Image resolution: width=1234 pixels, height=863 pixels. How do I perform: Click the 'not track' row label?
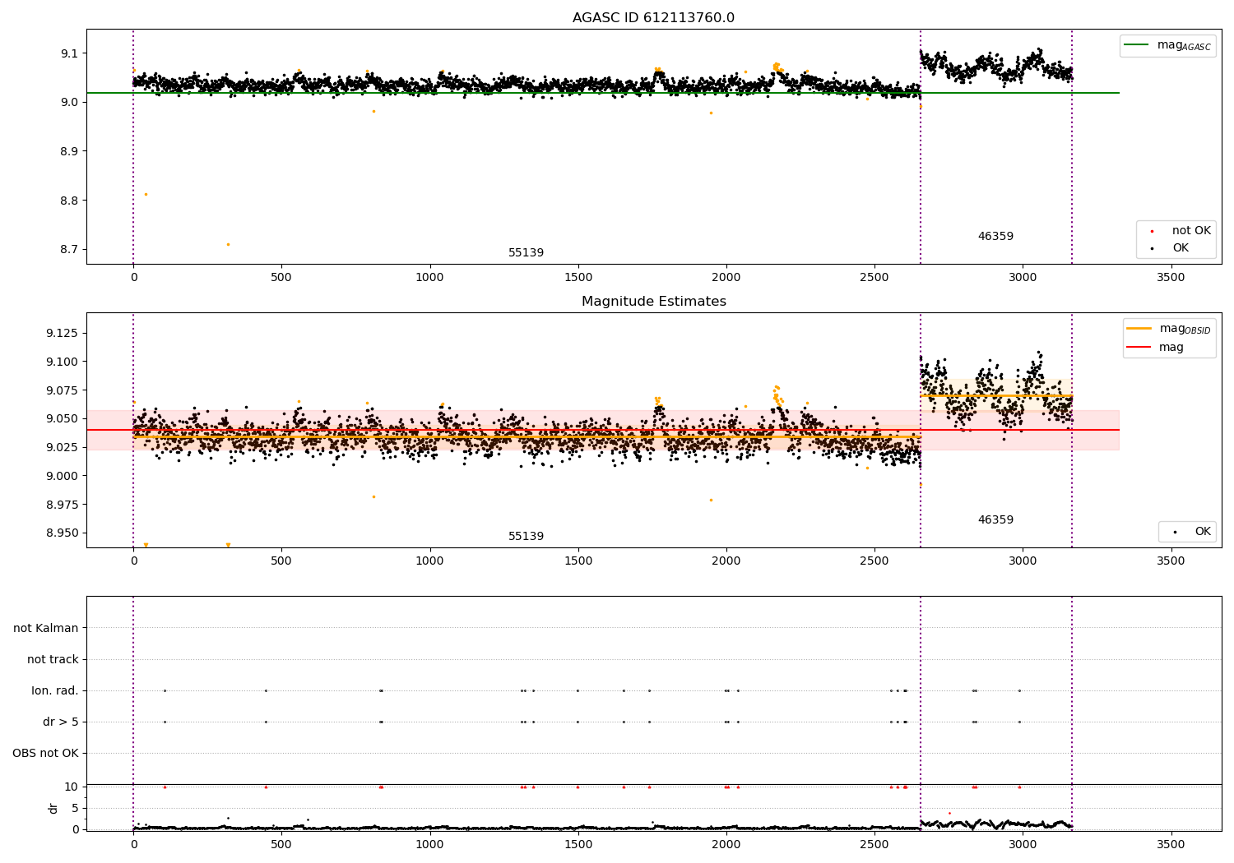pos(53,659)
